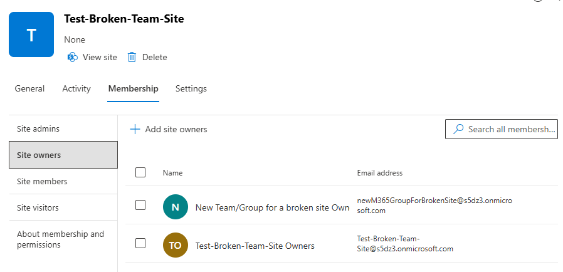The width and height of the screenshot is (563, 272).
Task: Click the Name column header
Action: (x=172, y=173)
